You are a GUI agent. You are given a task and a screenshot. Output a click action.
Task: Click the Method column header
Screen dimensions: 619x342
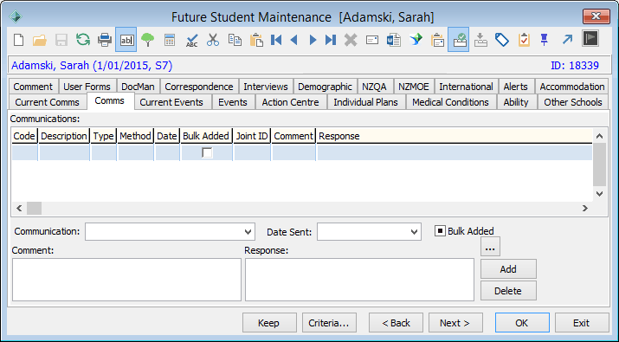tap(135, 136)
